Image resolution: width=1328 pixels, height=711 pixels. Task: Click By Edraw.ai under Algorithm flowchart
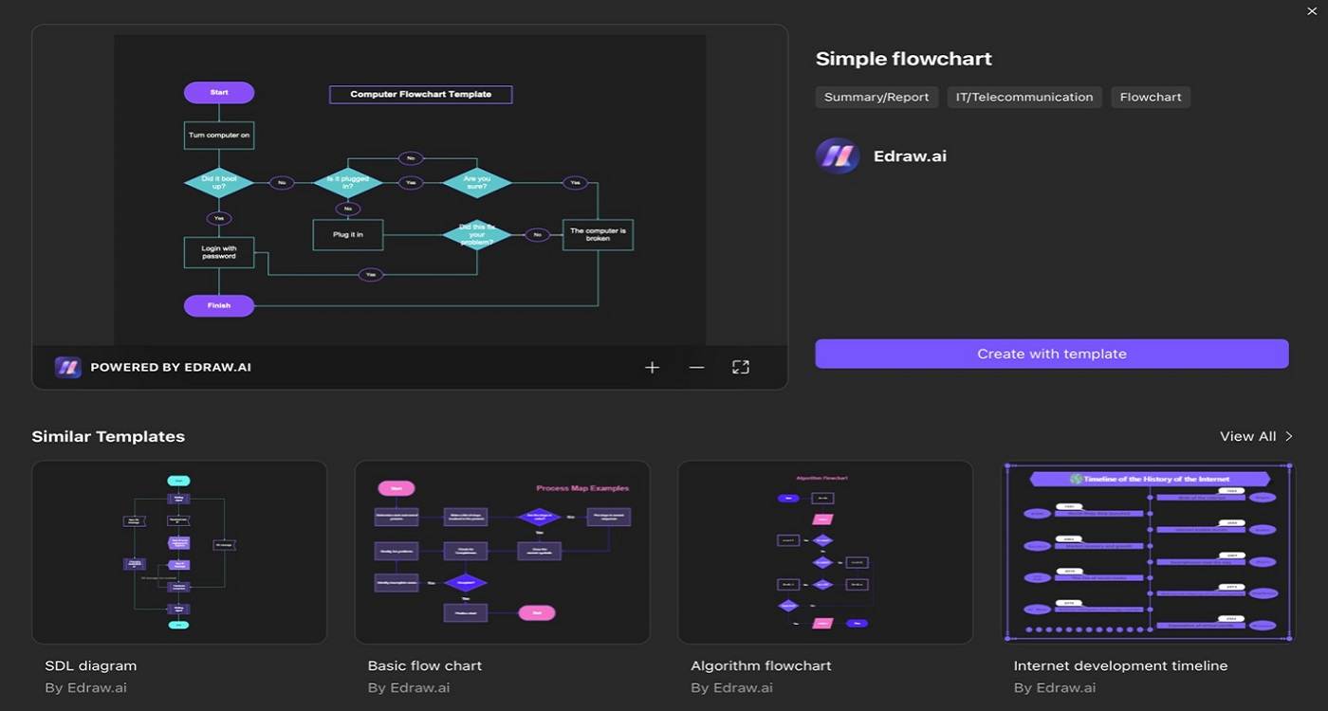point(731,687)
